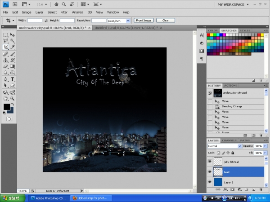
Task: Delete layer with Layers trash icon
Action: pos(261,189)
